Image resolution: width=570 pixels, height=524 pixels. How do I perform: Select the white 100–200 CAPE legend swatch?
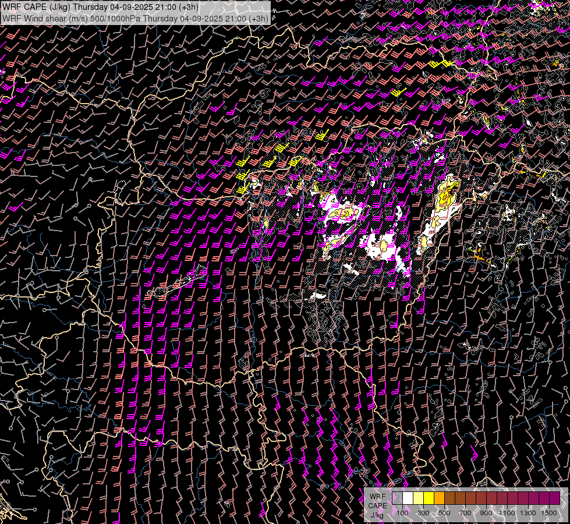pyautogui.click(x=408, y=498)
